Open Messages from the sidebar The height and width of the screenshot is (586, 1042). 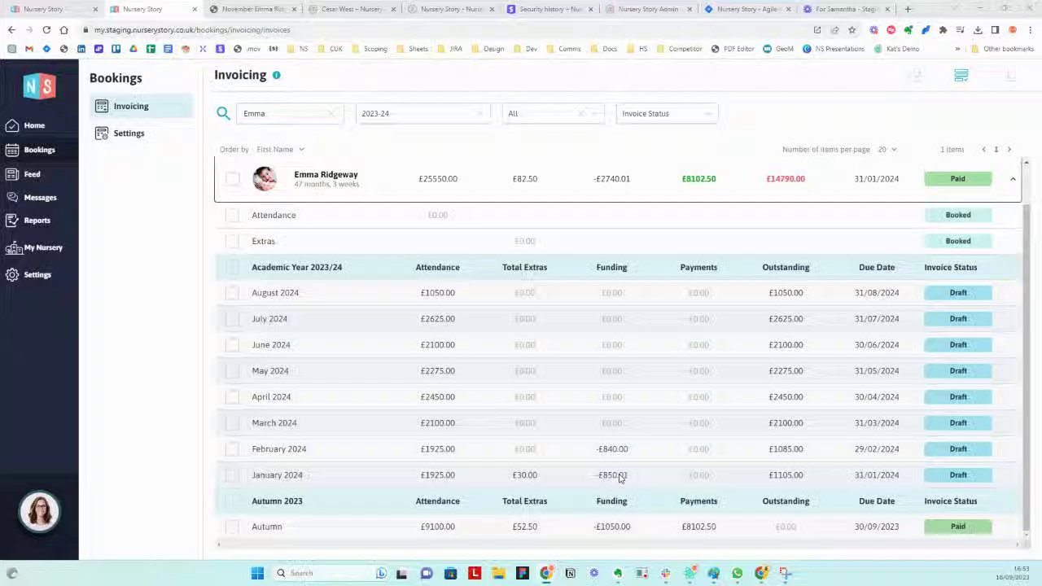tap(31, 197)
